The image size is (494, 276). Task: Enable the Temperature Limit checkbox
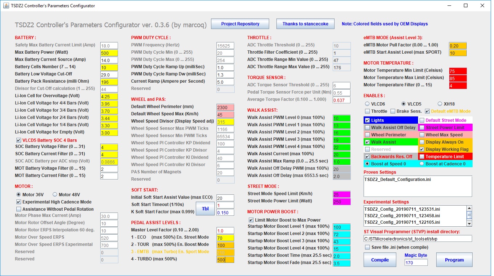point(422,156)
